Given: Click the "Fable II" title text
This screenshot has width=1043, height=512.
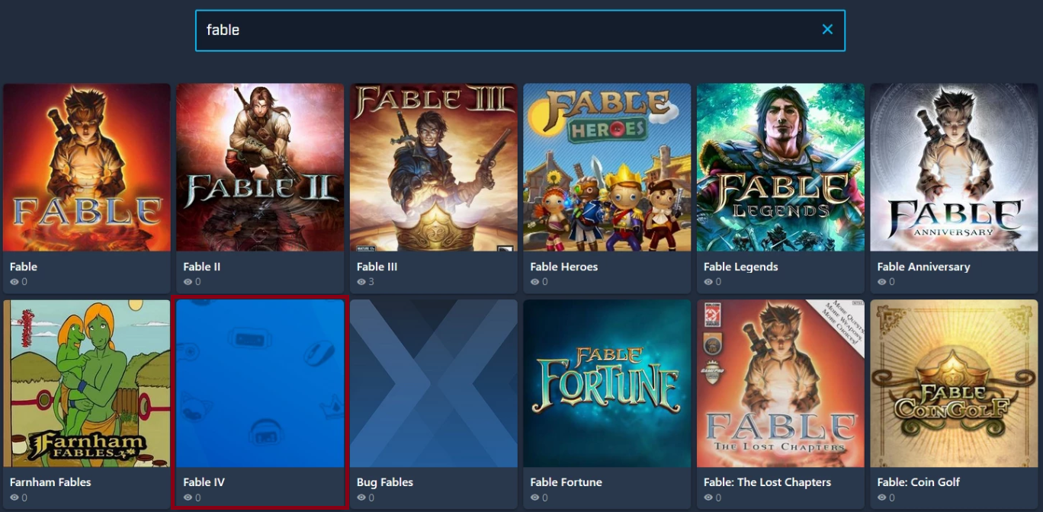Looking at the screenshot, I should tap(202, 267).
